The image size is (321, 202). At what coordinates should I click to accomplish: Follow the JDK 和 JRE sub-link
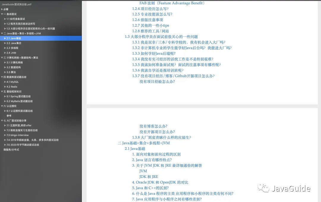149,177
